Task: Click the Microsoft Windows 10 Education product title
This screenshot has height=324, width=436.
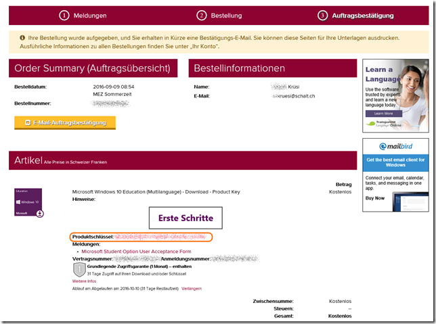Action: pos(156,191)
